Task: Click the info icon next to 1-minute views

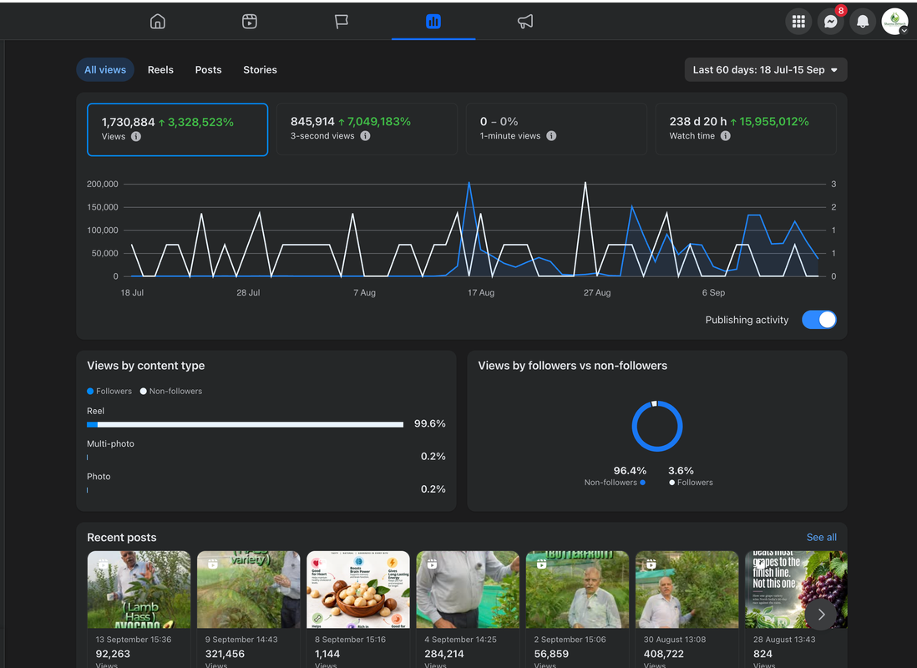Action: 551,136
